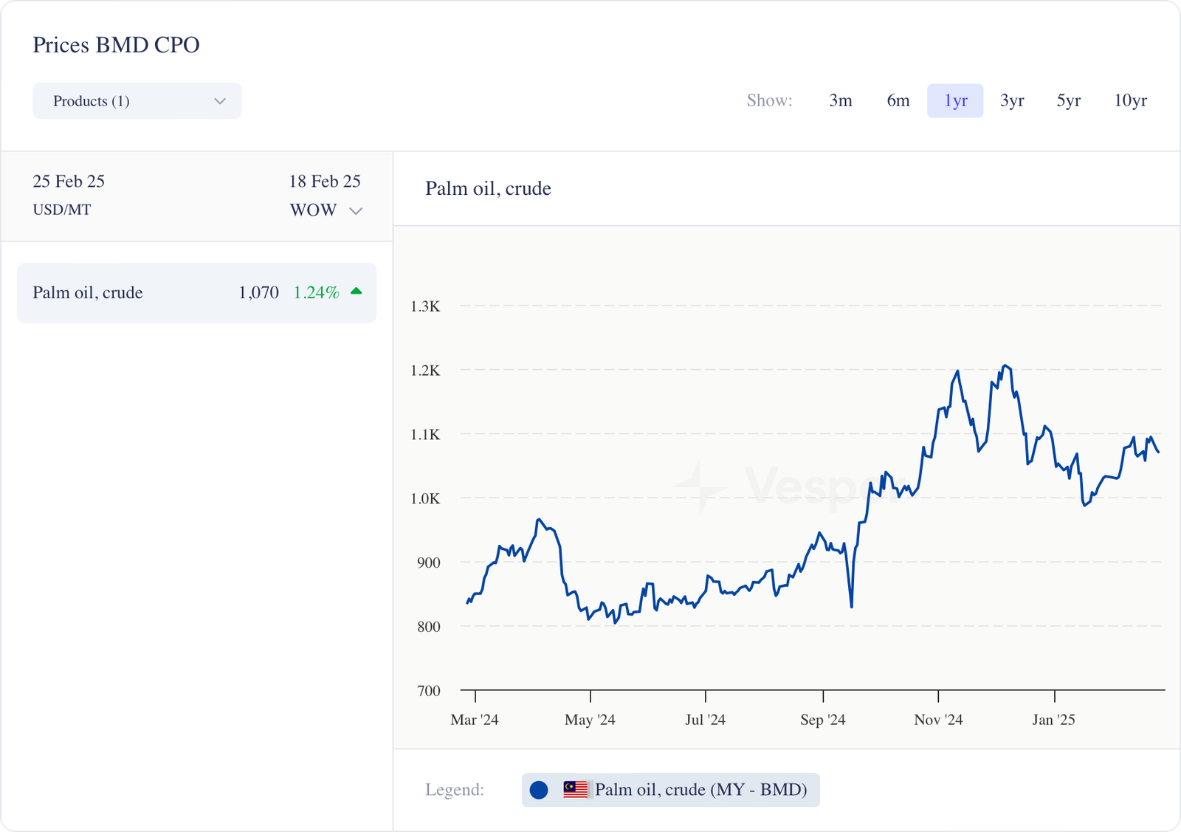Screen dimensions: 1181x832
Task: Click the green upward trend arrow icon
Action: click(357, 292)
